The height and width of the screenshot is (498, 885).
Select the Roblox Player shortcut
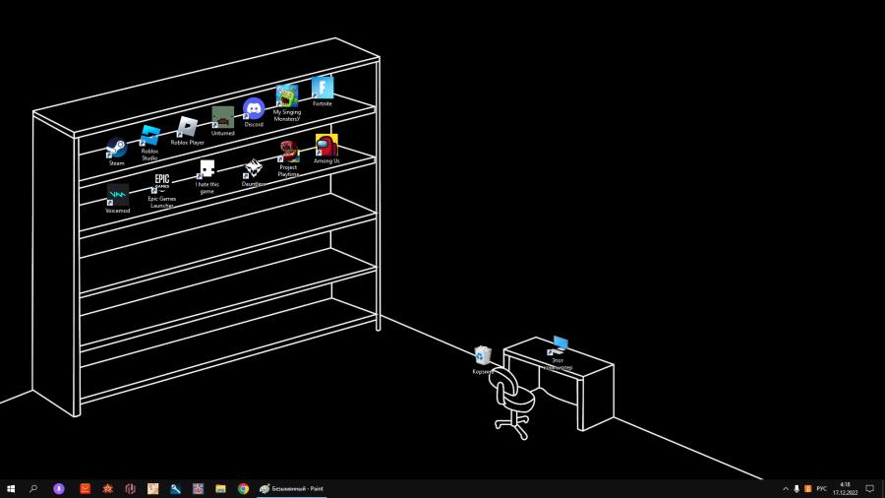coord(188,131)
